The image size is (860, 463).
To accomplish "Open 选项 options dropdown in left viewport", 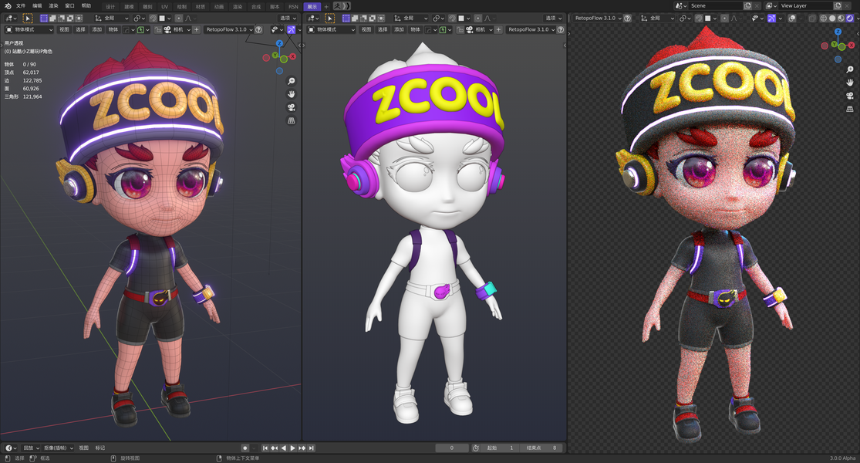I will (288, 18).
